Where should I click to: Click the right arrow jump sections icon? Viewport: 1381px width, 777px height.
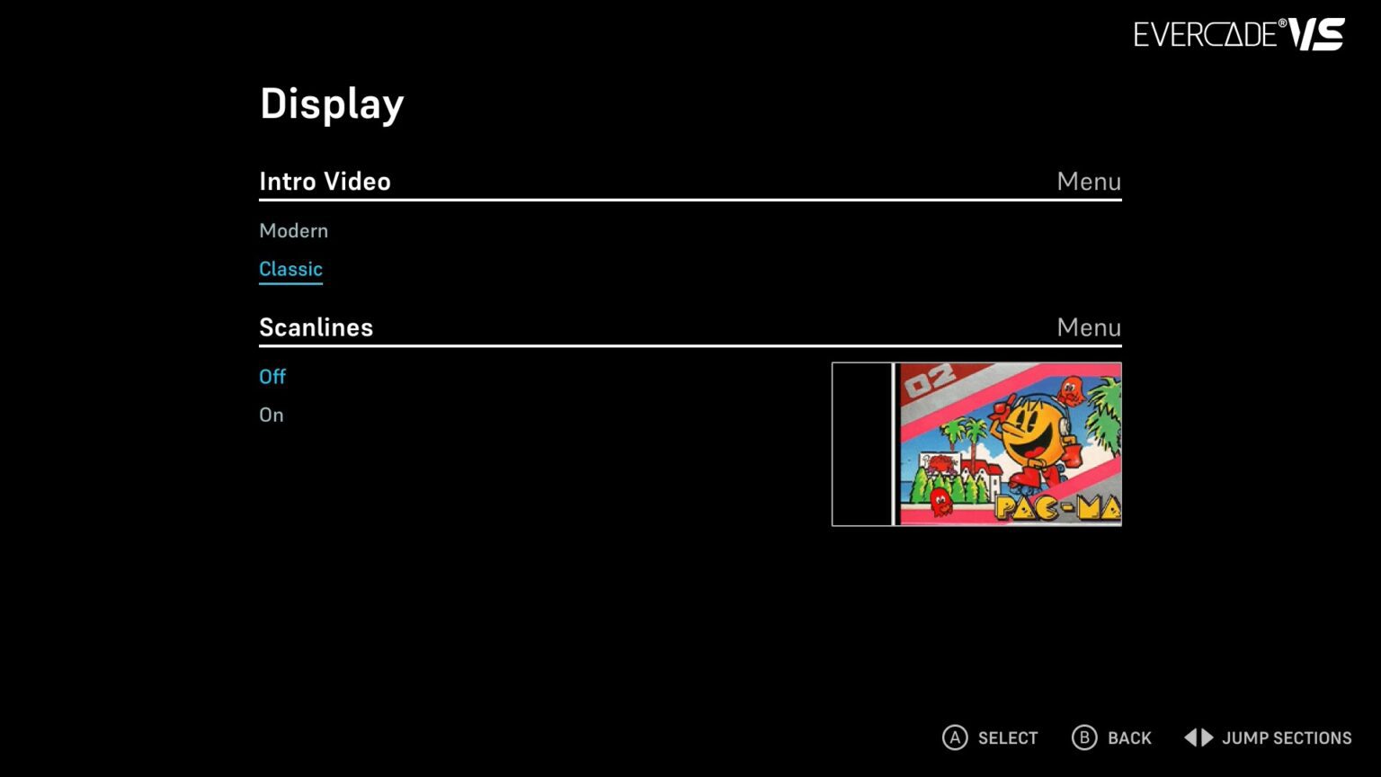(x=1207, y=737)
